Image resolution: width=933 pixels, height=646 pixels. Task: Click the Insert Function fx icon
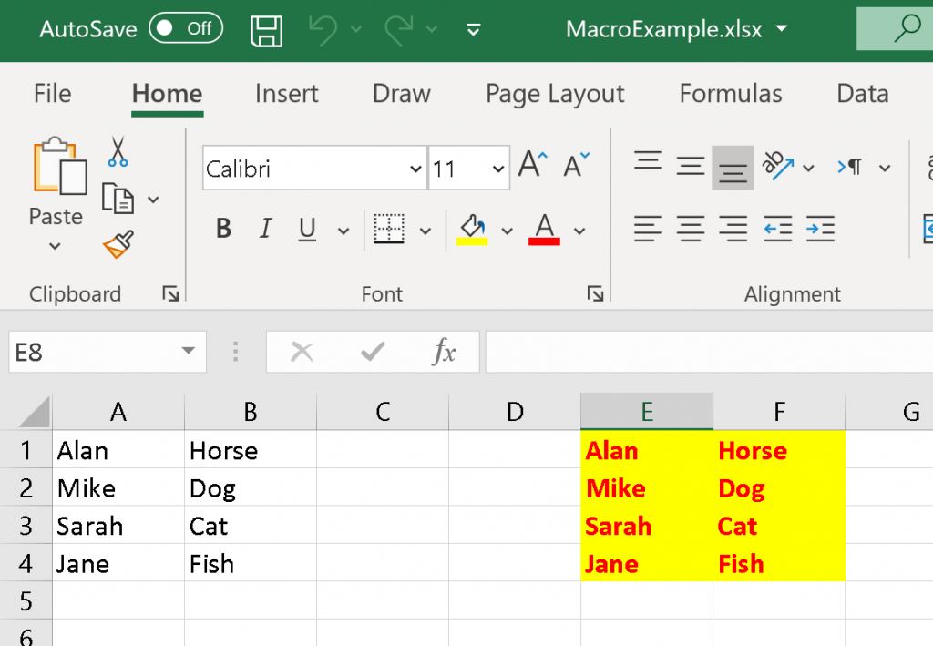(x=444, y=352)
